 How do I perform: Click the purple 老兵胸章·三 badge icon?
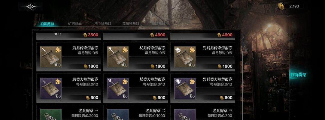point(185,114)
